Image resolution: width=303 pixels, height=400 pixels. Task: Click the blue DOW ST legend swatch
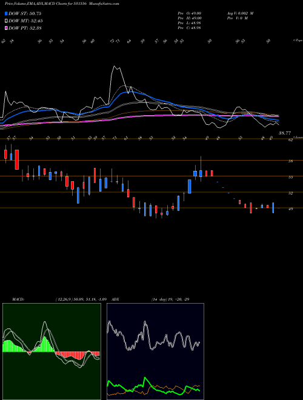click(6, 13)
